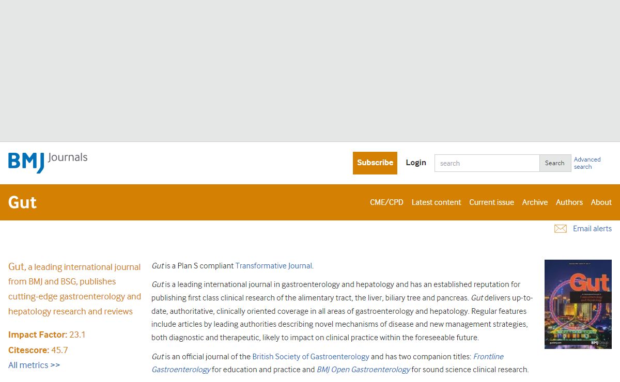The width and height of the screenshot is (620, 382).
Task: Click the 'Gut is a Plan S compliant' sentence
Action: 233,266
